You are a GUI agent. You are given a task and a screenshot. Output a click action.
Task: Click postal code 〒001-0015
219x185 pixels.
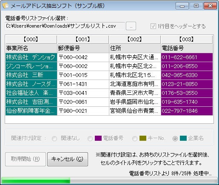point(83,75)
